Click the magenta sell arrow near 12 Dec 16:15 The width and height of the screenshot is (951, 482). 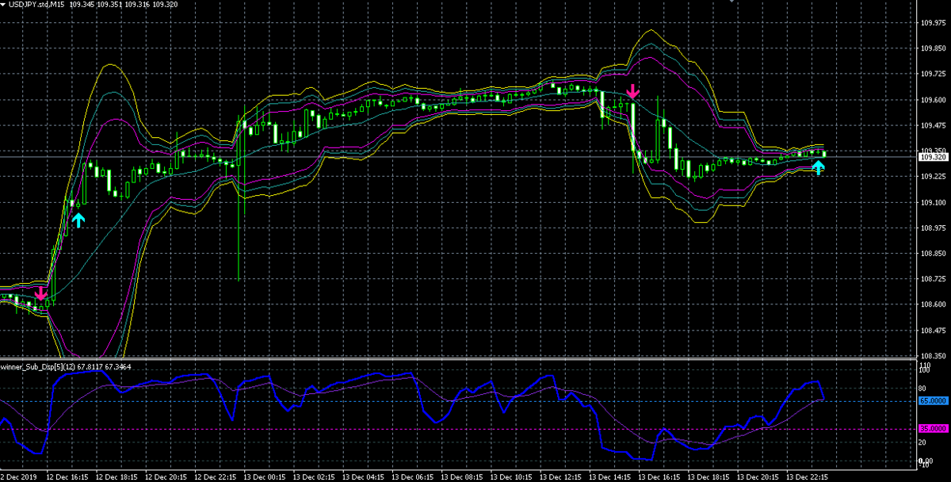41,293
